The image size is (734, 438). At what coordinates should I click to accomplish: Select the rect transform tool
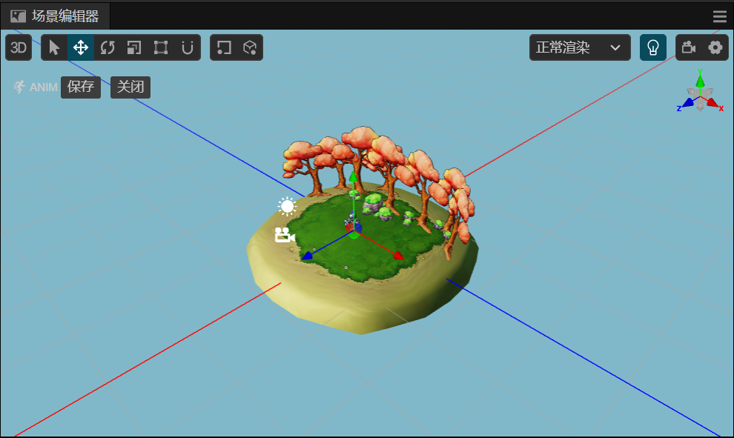click(161, 47)
